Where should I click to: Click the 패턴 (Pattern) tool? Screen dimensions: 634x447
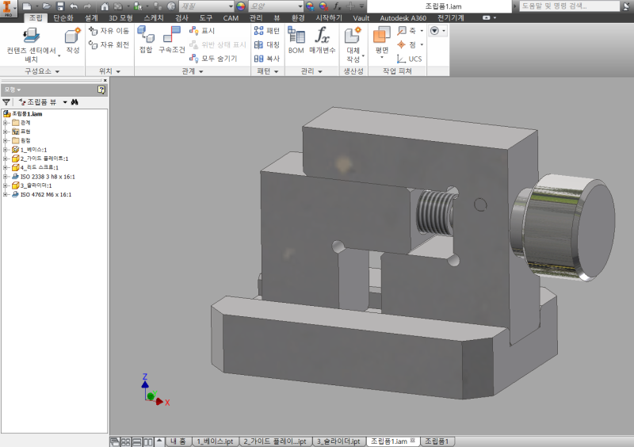[x=267, y=31]
